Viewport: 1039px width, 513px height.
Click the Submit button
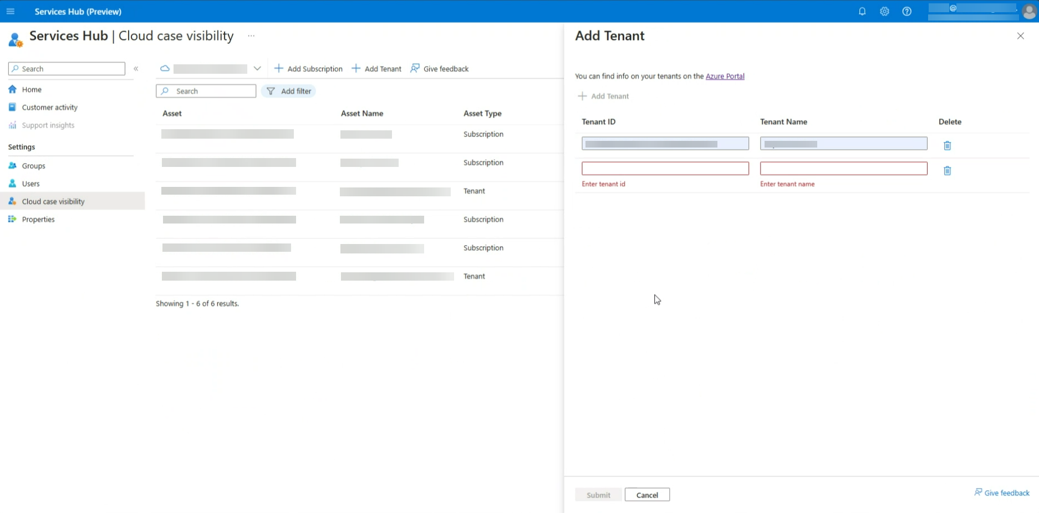(598, 495)
